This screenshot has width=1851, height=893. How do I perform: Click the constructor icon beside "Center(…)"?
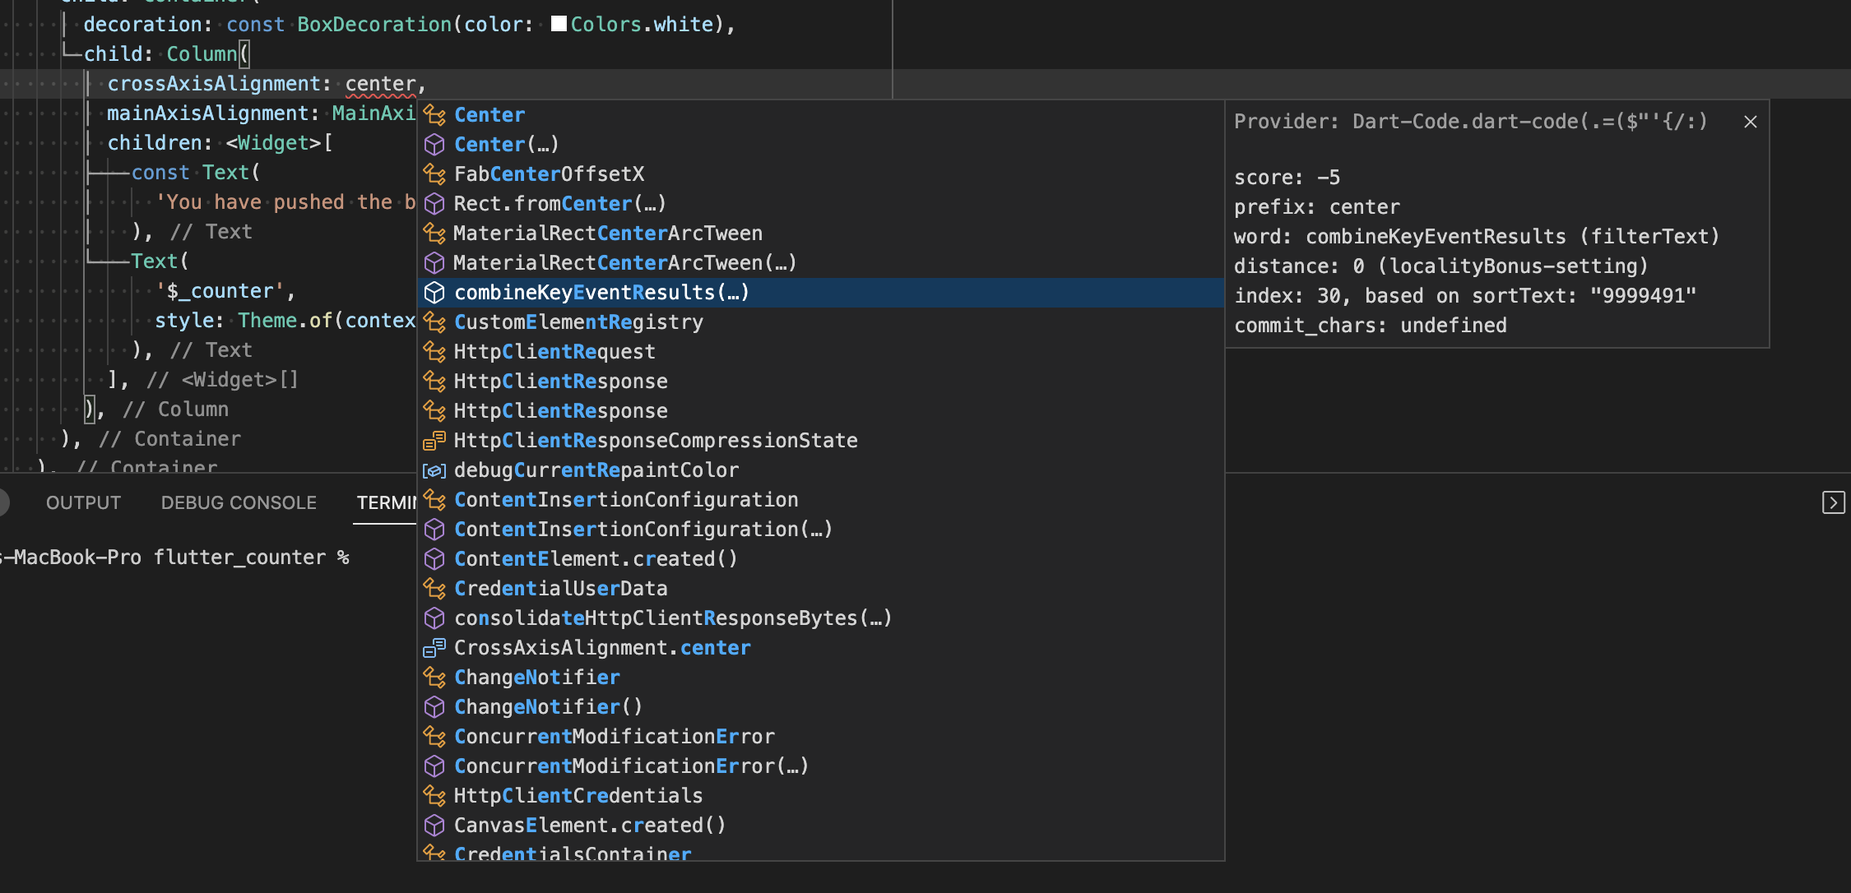tap(434, 144)
